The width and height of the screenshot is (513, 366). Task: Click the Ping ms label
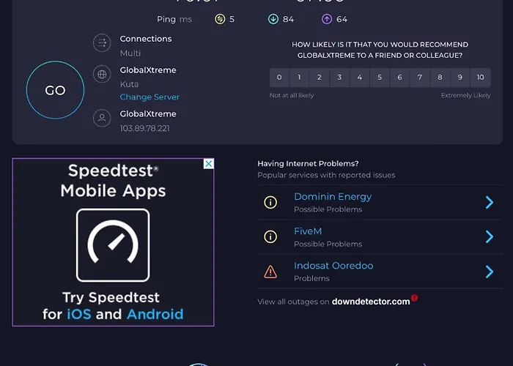[174, 20]
